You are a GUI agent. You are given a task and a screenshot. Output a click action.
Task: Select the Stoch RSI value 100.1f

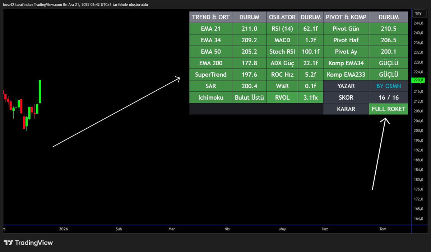tap(310, 52)
